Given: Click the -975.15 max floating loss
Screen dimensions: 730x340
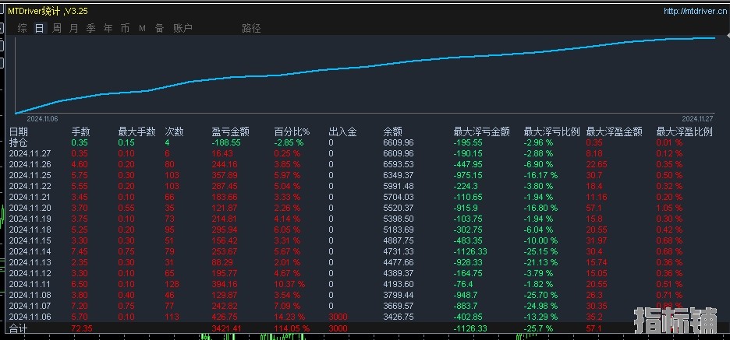Looking at the screenshot, I should 470,175.
